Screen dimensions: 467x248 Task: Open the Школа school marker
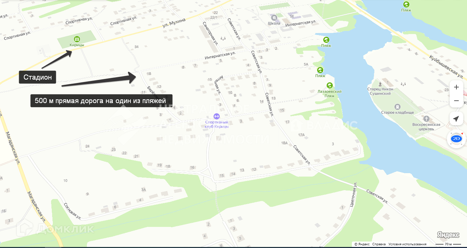[274, 17]
